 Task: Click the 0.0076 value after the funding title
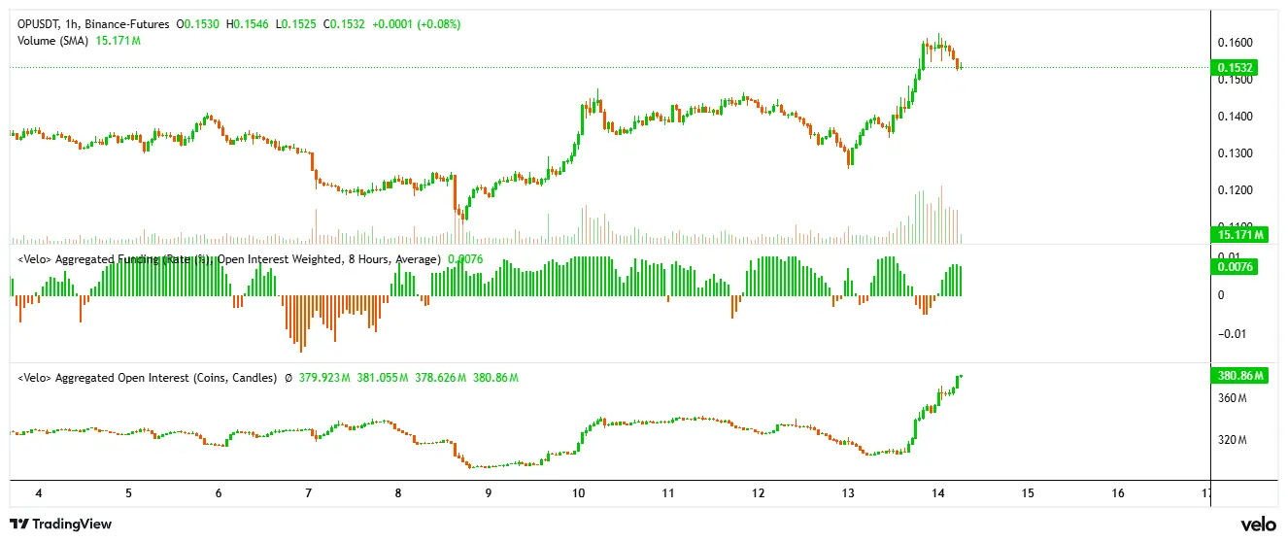click(x=464, y=259)
